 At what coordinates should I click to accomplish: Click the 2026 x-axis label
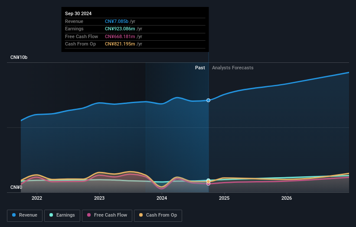pos(287,198)
